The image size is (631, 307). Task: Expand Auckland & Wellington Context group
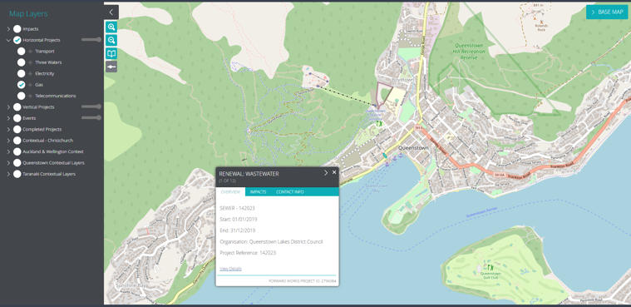tap(8, 152)
